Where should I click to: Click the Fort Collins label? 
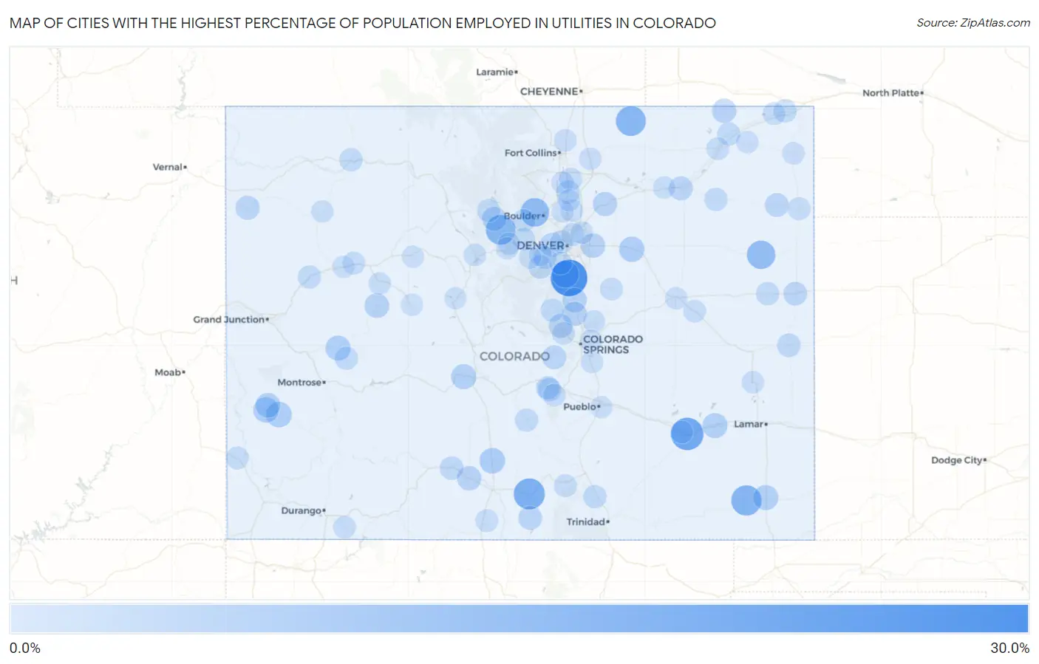[x=531, y=153]
